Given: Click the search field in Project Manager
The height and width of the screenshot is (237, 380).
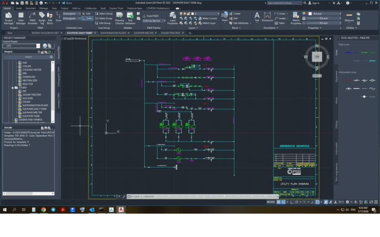Looking at the screenshot, I should coord(28,57).
